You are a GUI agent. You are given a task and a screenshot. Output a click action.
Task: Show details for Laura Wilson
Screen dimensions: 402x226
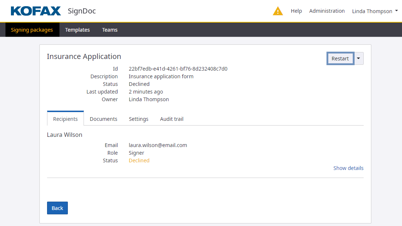(x=348, y=168)
